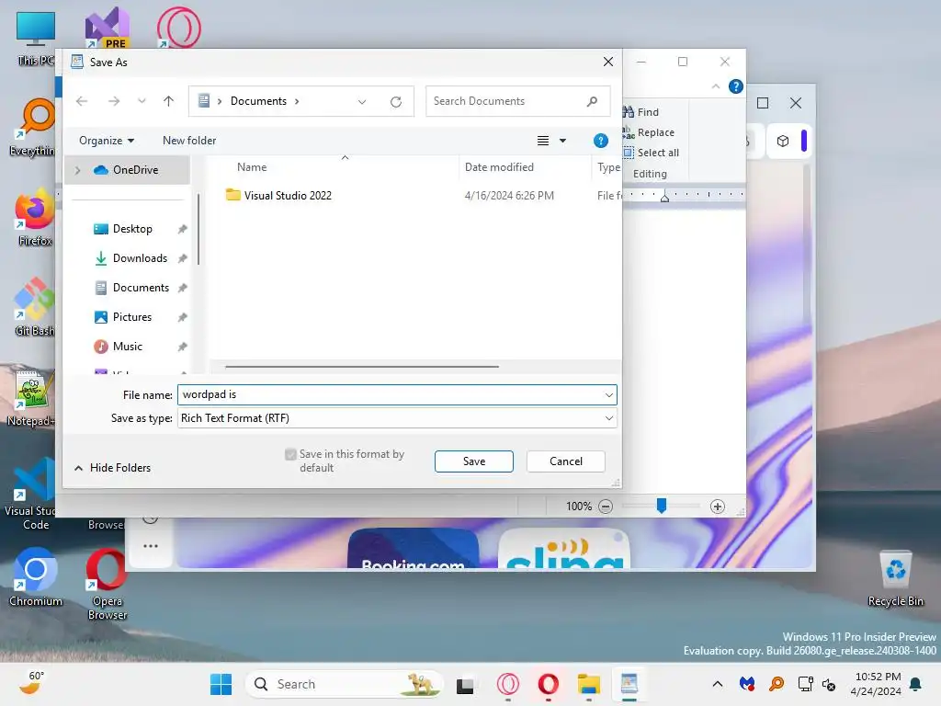Open the view options dropdown arrow

pyautogui.click(x=563, y=141)
